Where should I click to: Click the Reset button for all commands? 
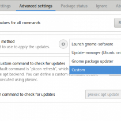pyautogui.click(x=118, y=23)
